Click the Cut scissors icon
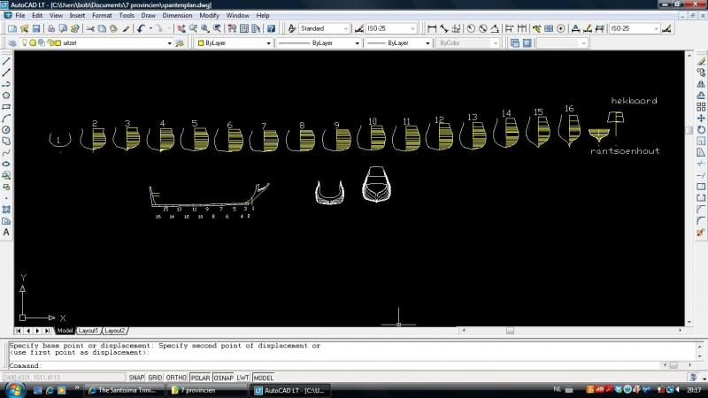Screen dimensions: 708x398 click(x=90, y=28)
